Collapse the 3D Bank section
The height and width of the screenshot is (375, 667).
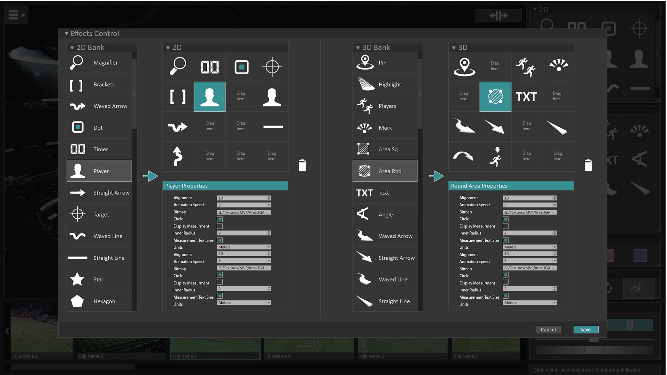coord(358,48)
